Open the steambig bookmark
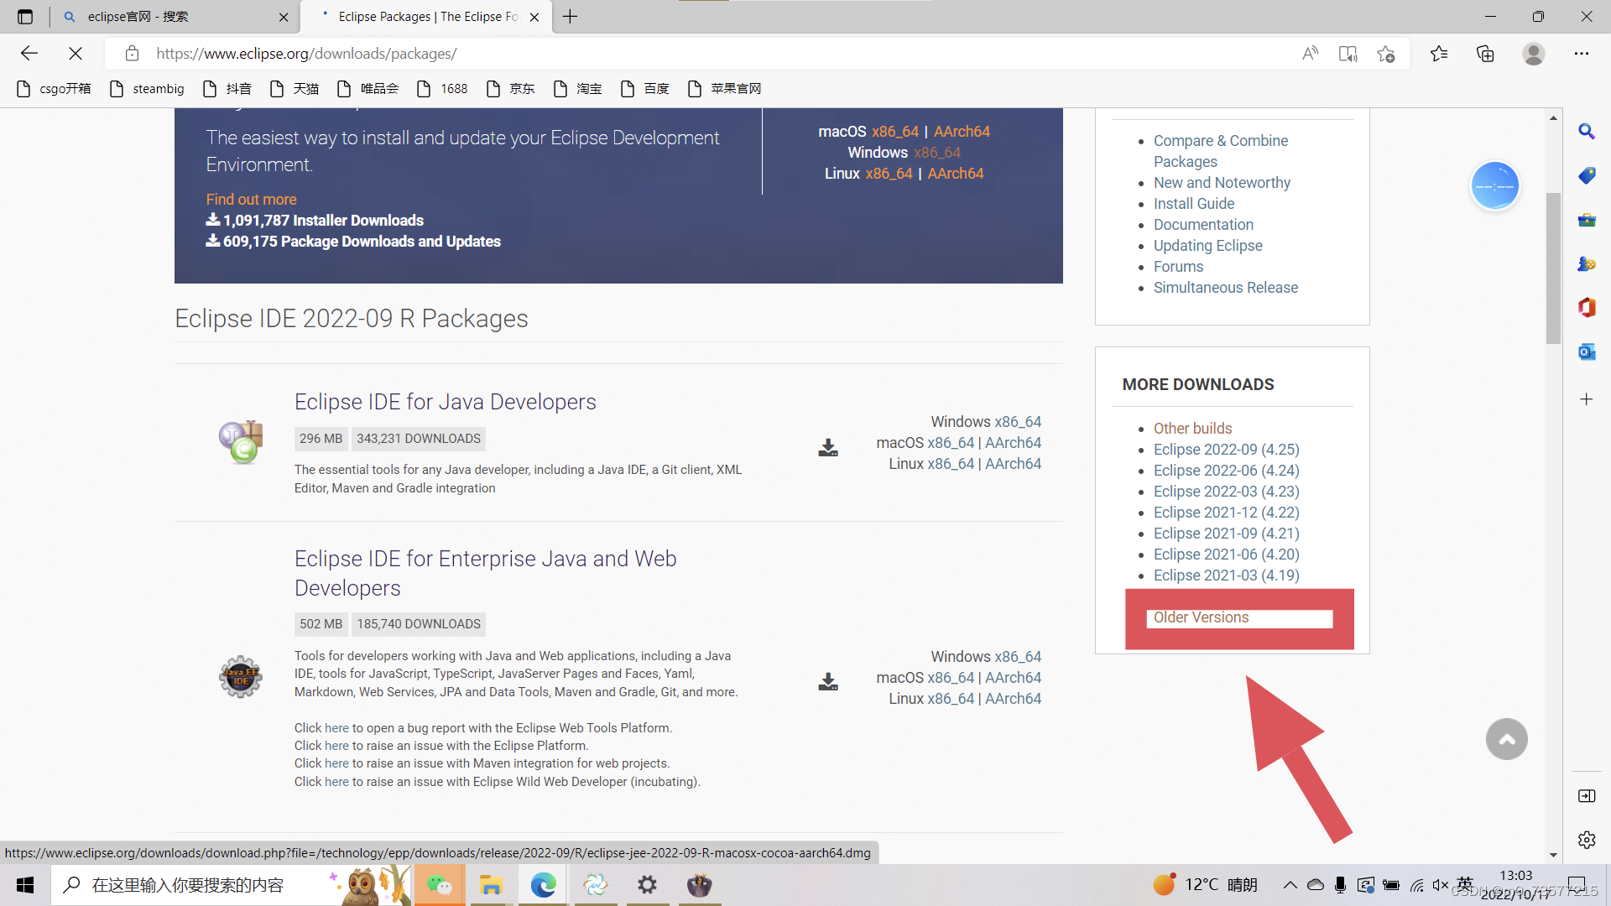 click(x=148, y=89)
